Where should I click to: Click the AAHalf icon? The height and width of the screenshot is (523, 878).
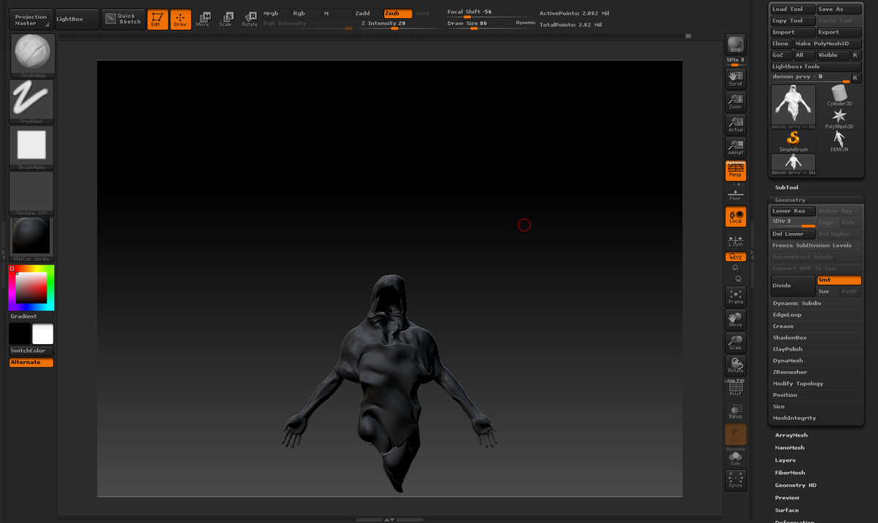click(x=735, y=147)
